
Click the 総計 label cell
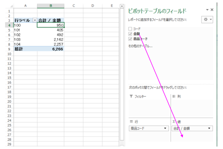(x=25, y=49)
